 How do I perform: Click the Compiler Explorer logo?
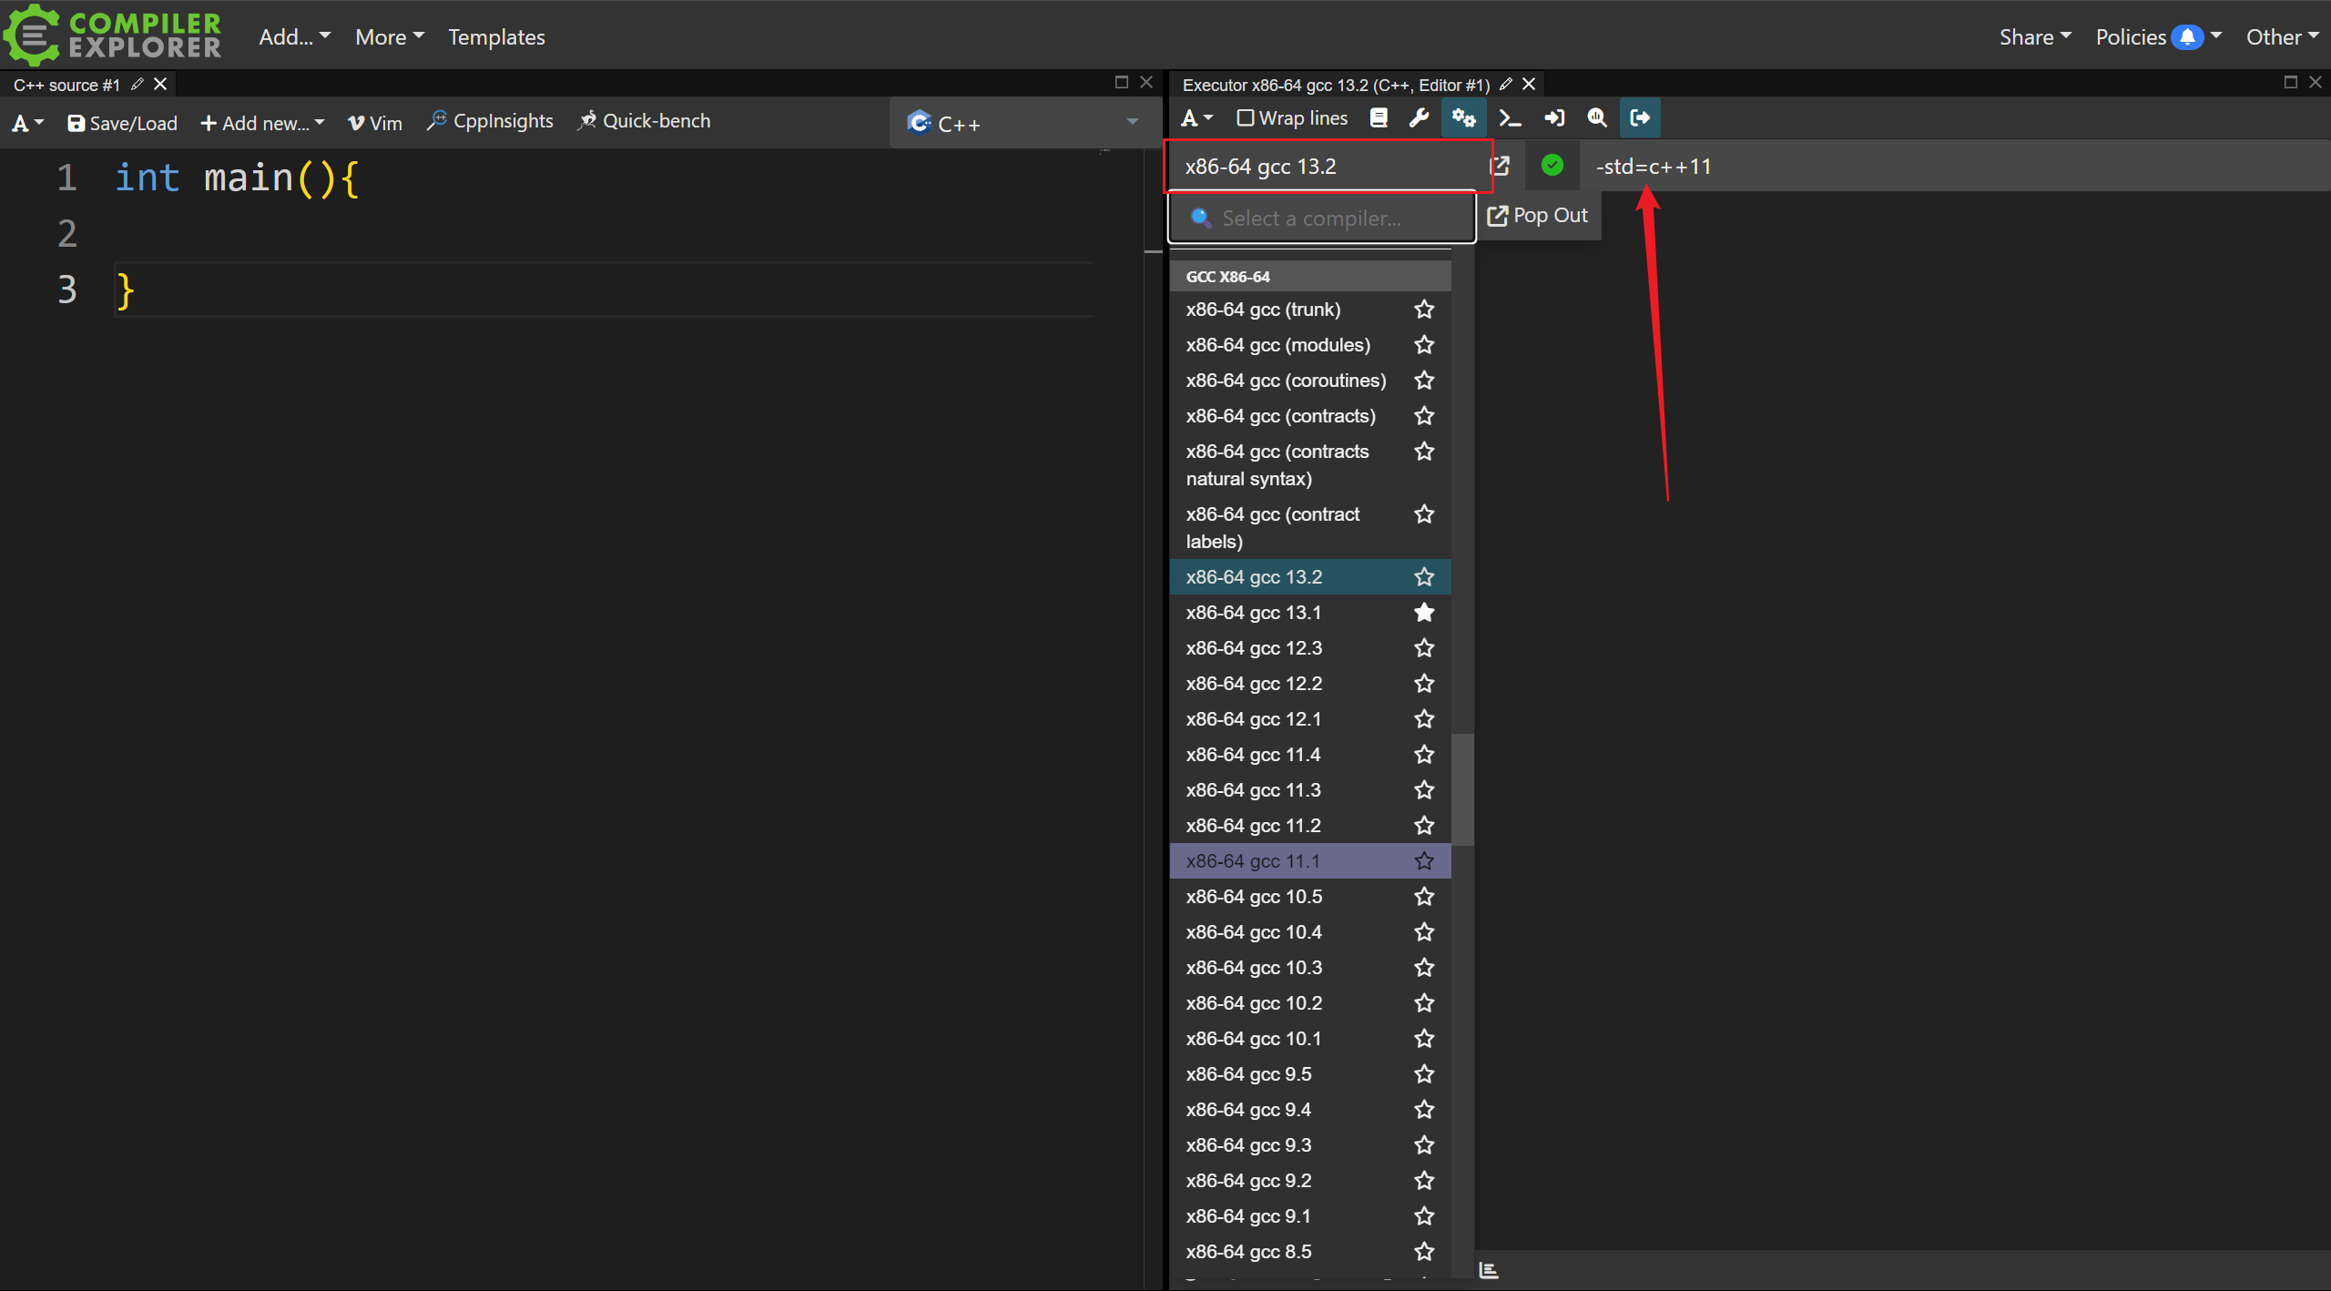pos(113,35)
